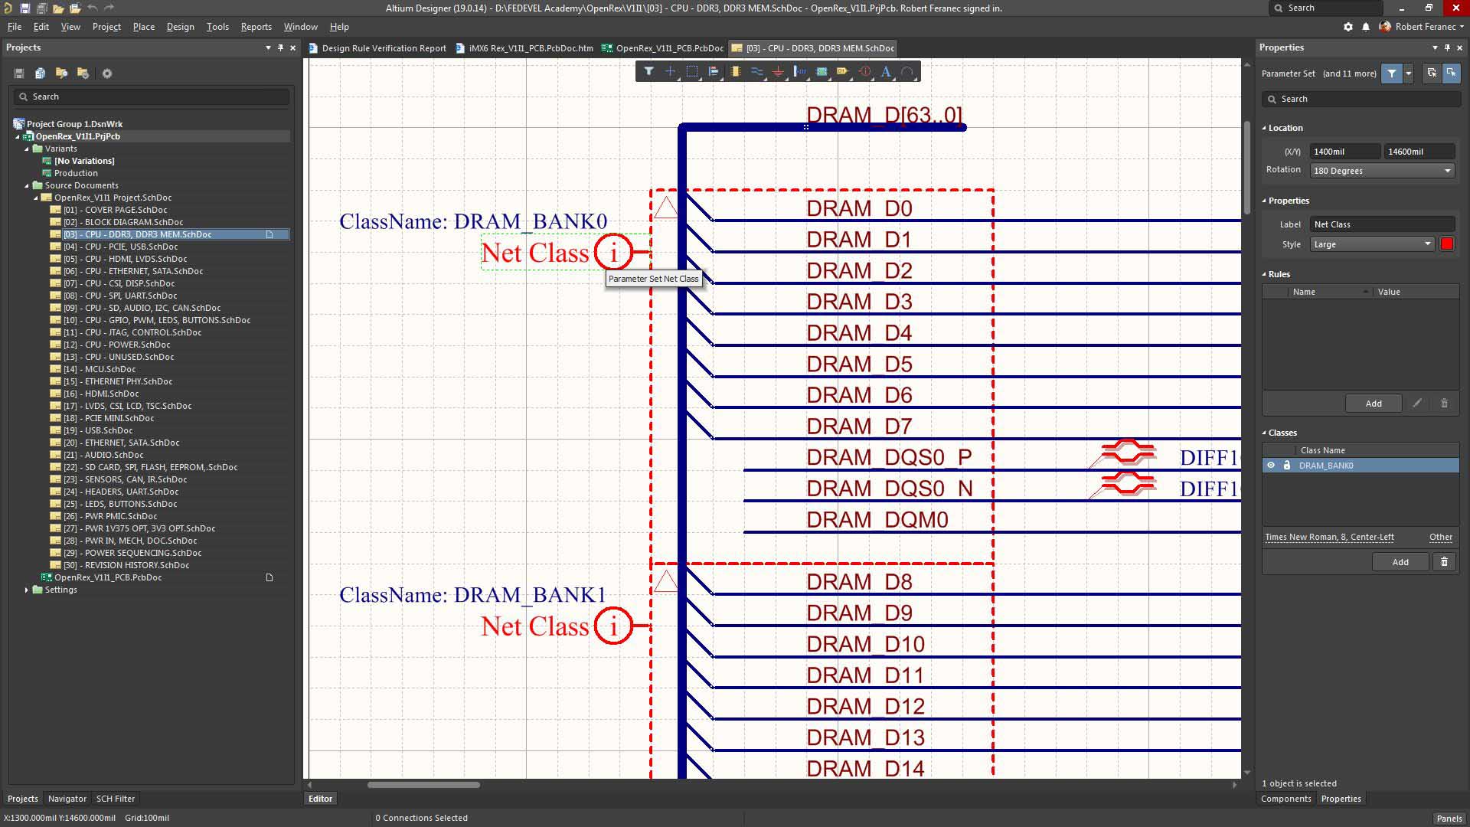Click the GND power port icon
Screen dimensions: 1470x827
pyautogui.click(x=778, y=71)
